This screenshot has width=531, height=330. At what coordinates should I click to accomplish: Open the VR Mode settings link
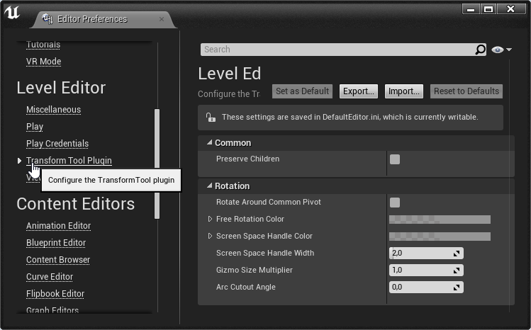(x=44, y=62)
